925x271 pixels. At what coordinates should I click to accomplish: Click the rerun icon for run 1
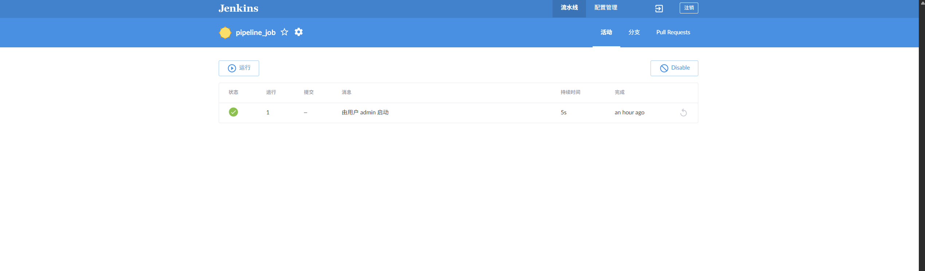pos(683,113)
